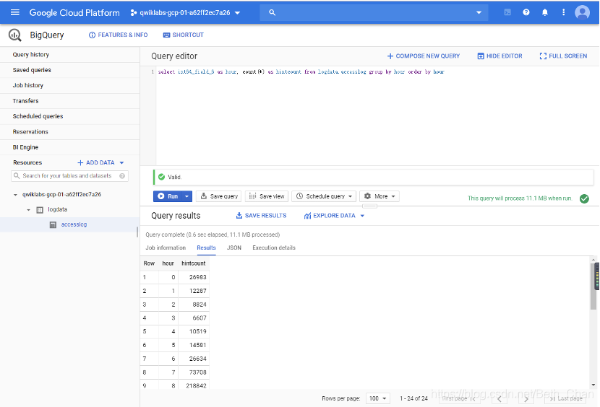Run the query
This screenshot has width=600, height=407.
tap(168, 196)
